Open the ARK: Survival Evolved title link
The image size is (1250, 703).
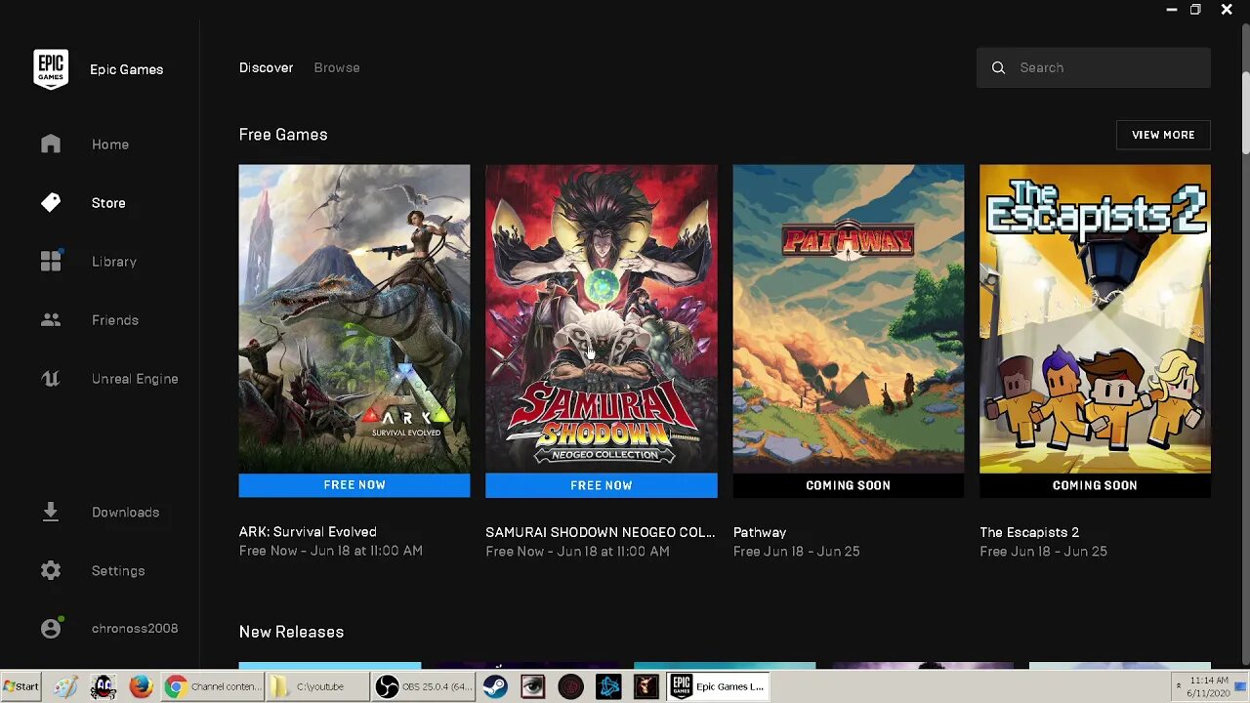(x=308, y=532)
